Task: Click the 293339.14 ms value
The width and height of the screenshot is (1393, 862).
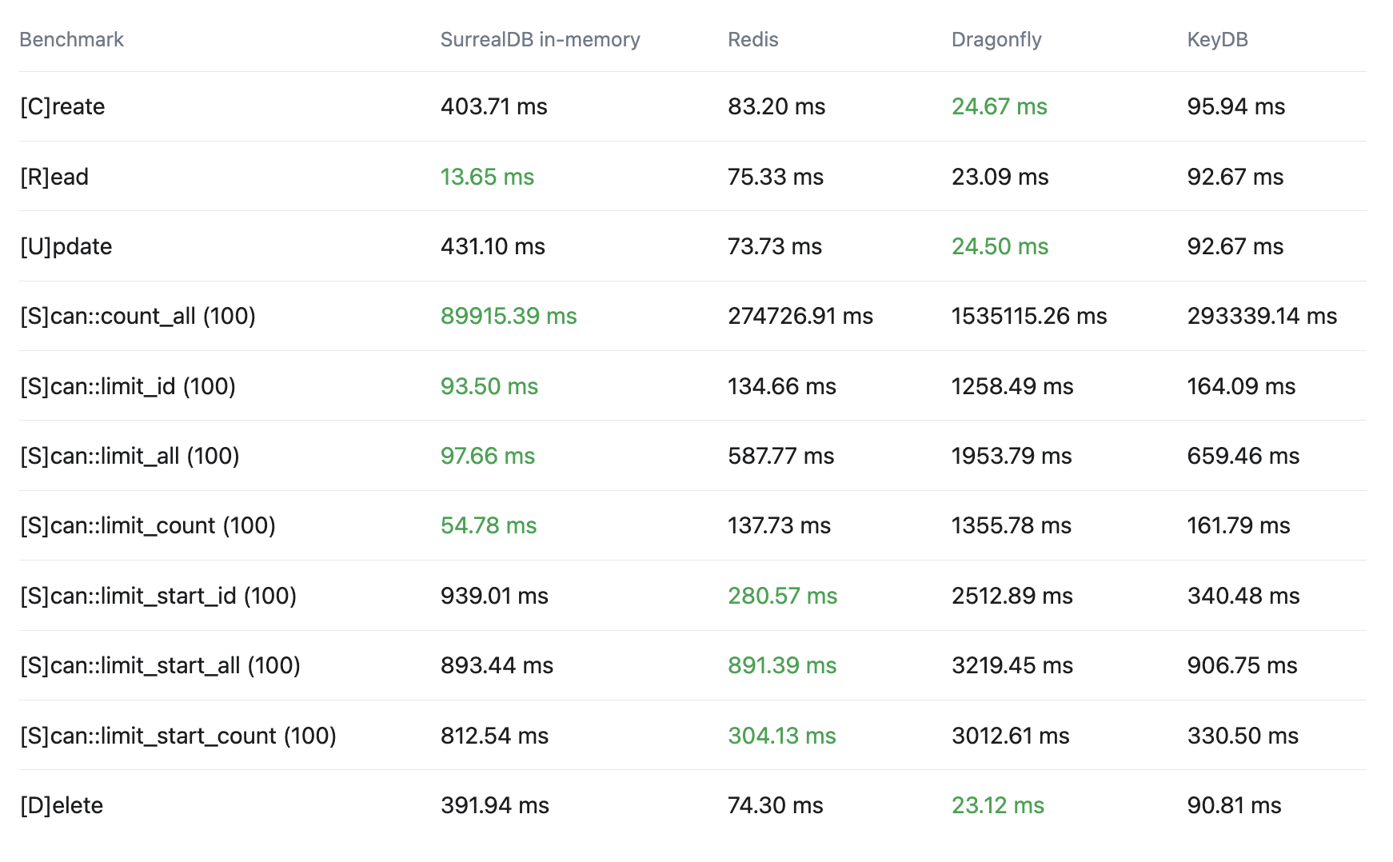Action: 1262,317
